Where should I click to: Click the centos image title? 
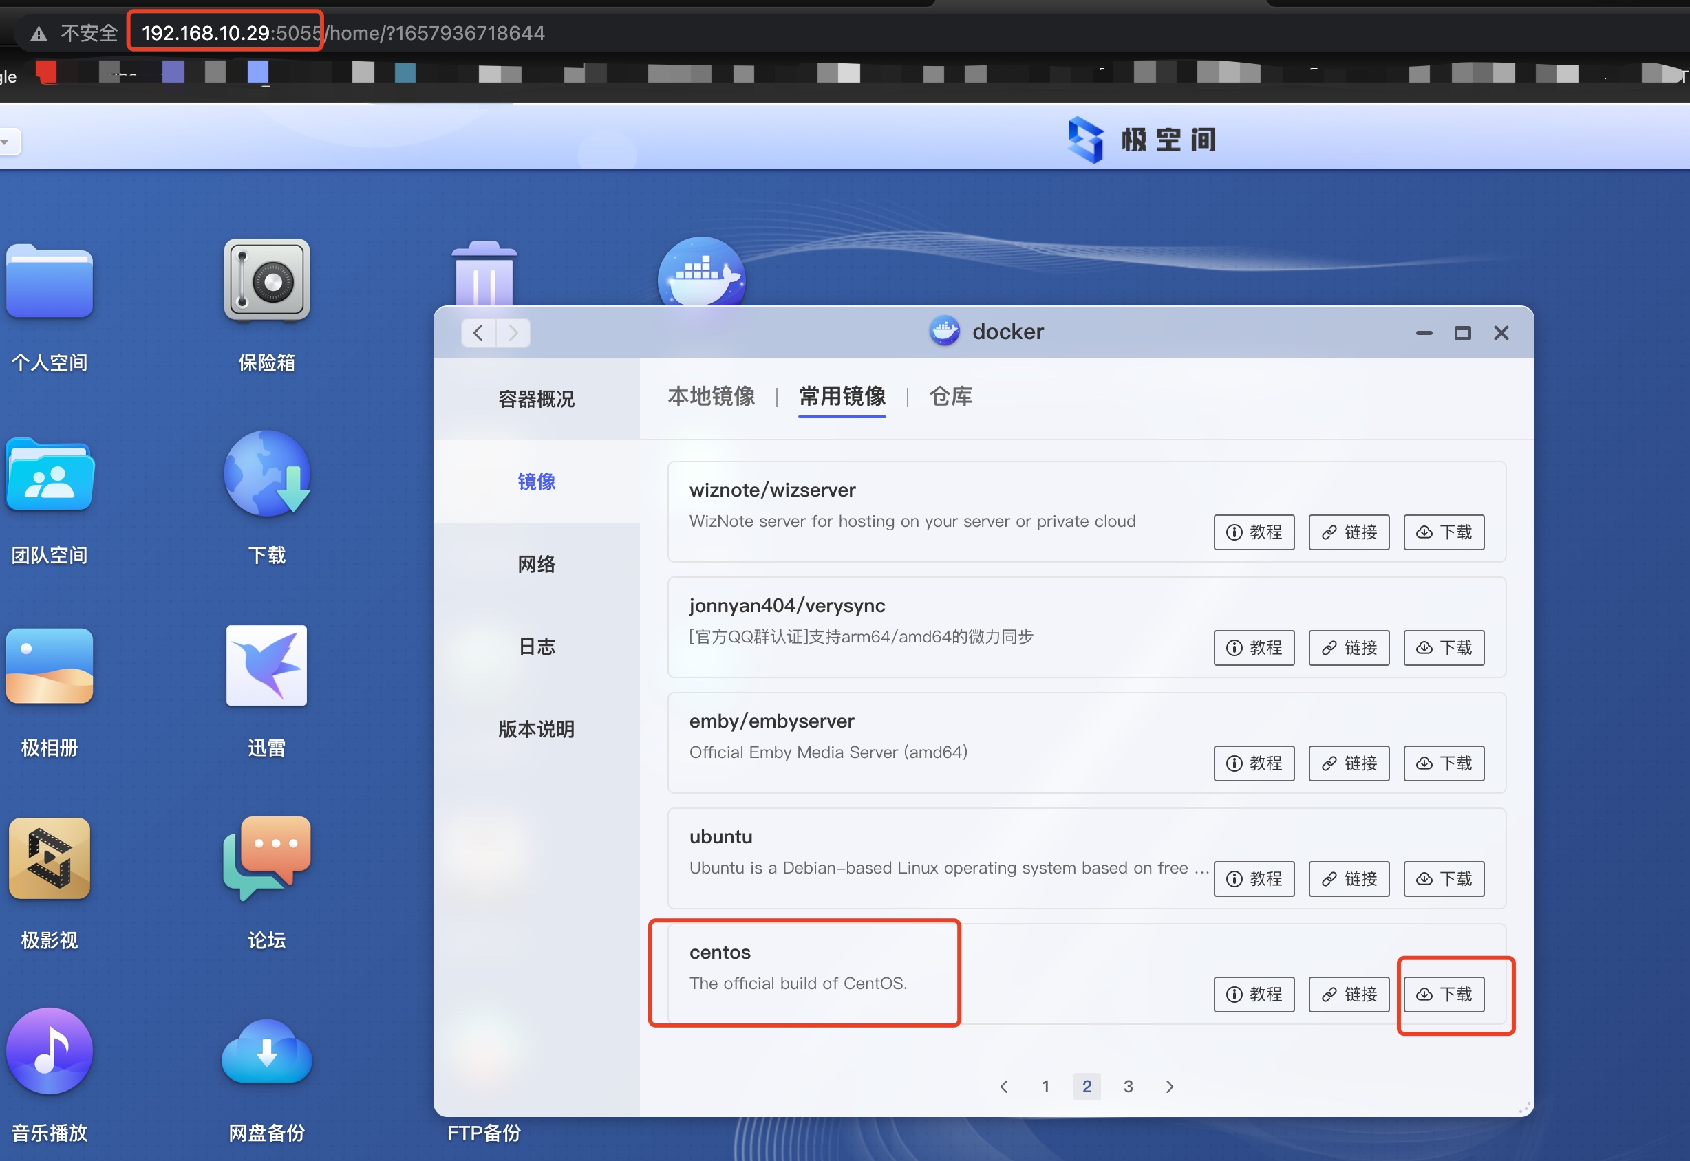720,952
